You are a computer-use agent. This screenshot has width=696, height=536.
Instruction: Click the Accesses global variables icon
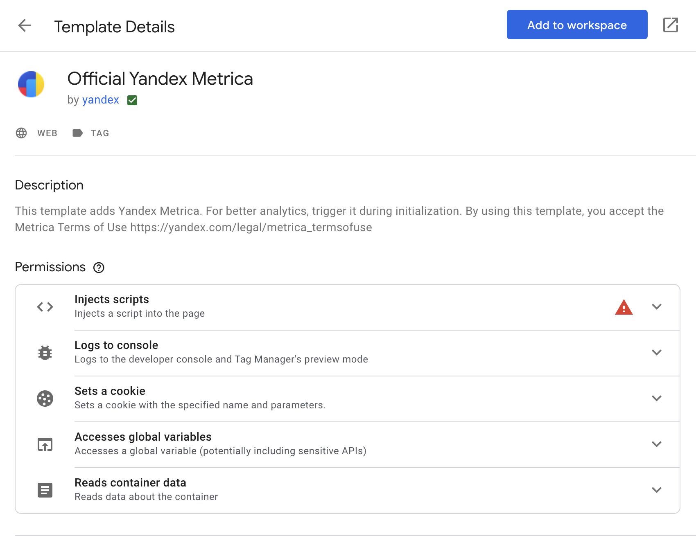45,444
